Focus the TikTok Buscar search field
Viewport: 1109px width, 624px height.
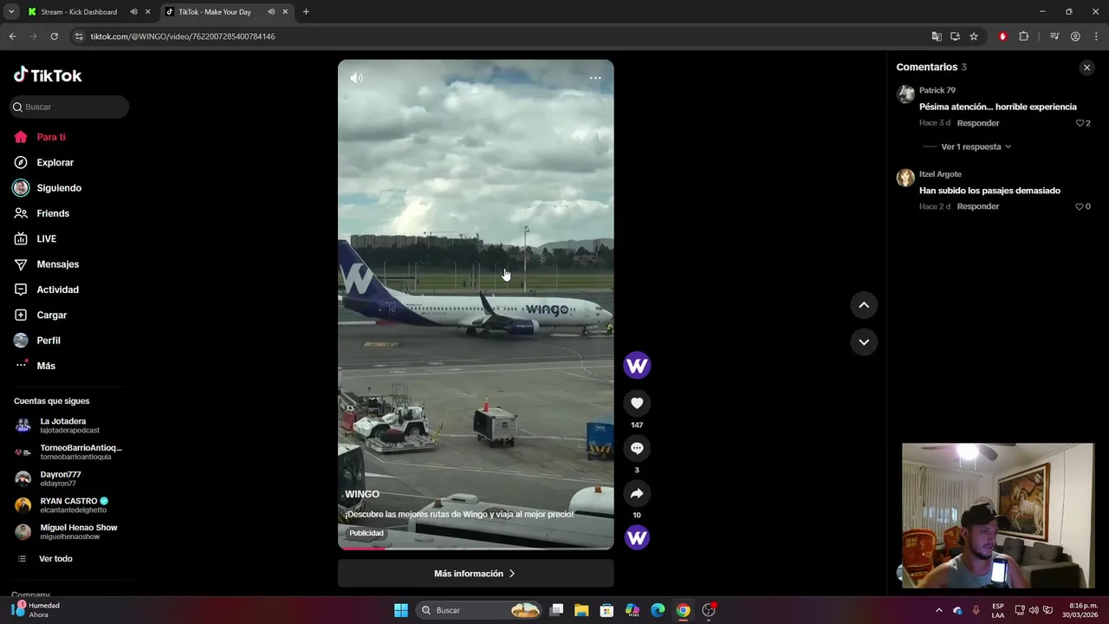[69, 107]
